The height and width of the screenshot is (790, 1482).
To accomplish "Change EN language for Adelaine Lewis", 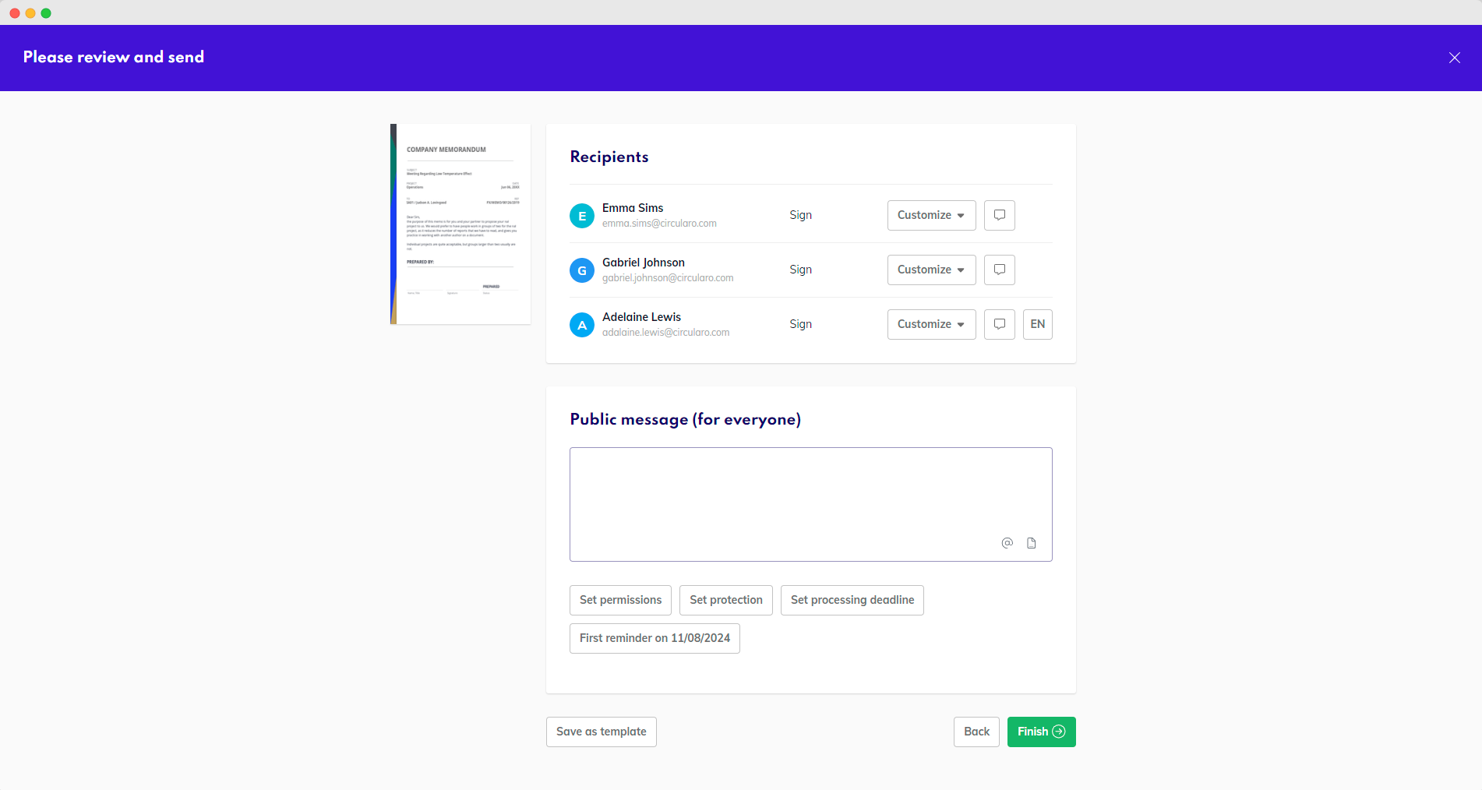I will click(1037, 324).
